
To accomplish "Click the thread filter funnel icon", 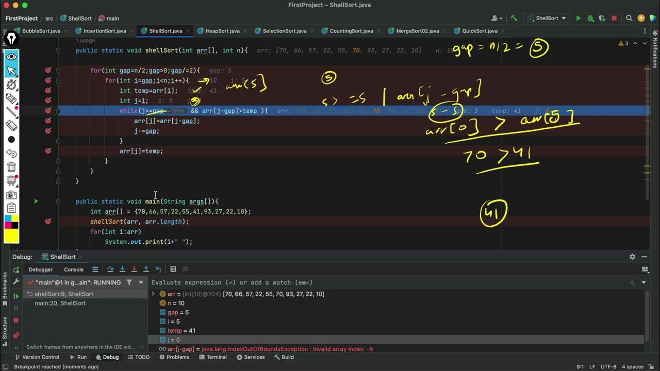I will 129,282.
